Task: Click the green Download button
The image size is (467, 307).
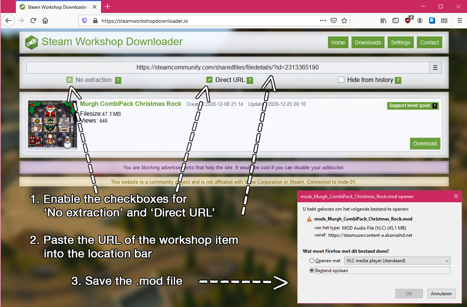Action: point(425,143)
